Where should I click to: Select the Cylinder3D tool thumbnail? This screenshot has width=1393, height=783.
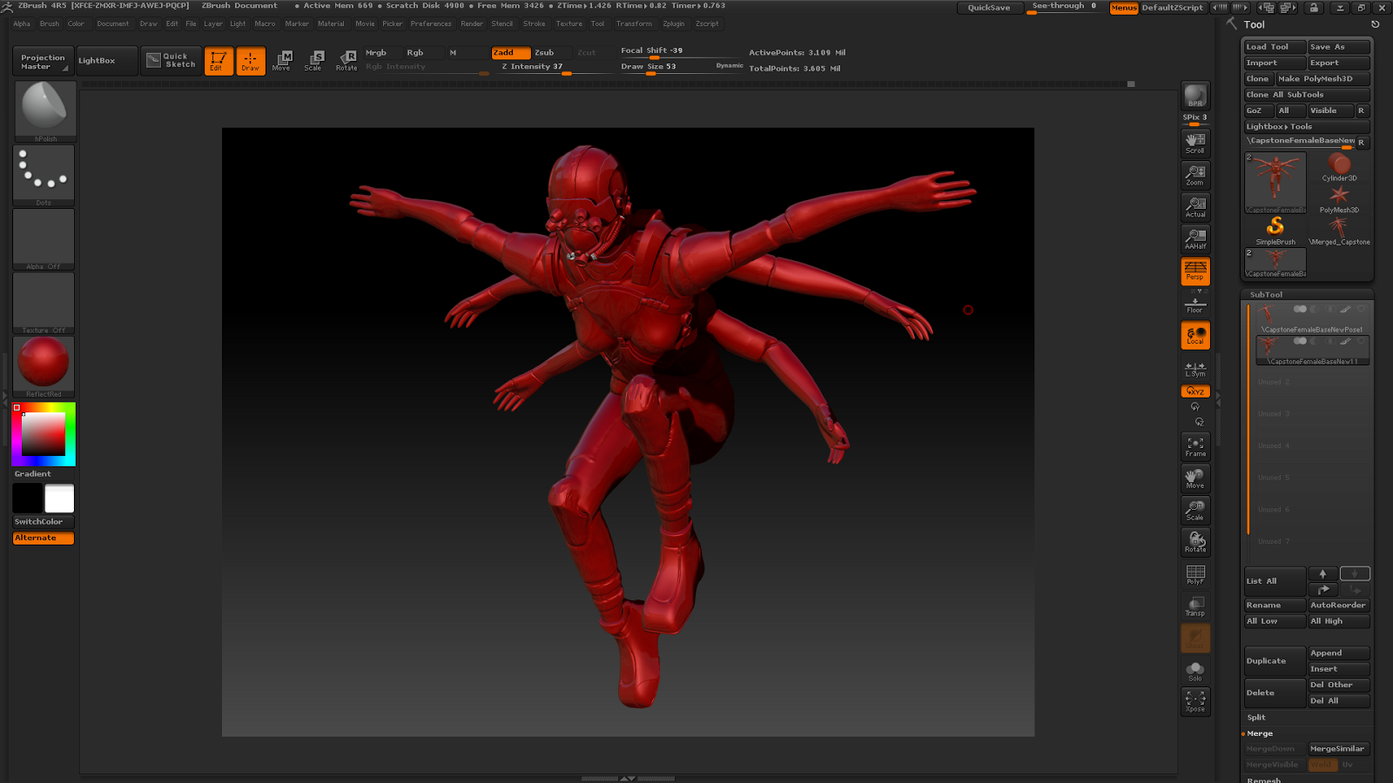pyautogui.click(x=1339, y=165)
